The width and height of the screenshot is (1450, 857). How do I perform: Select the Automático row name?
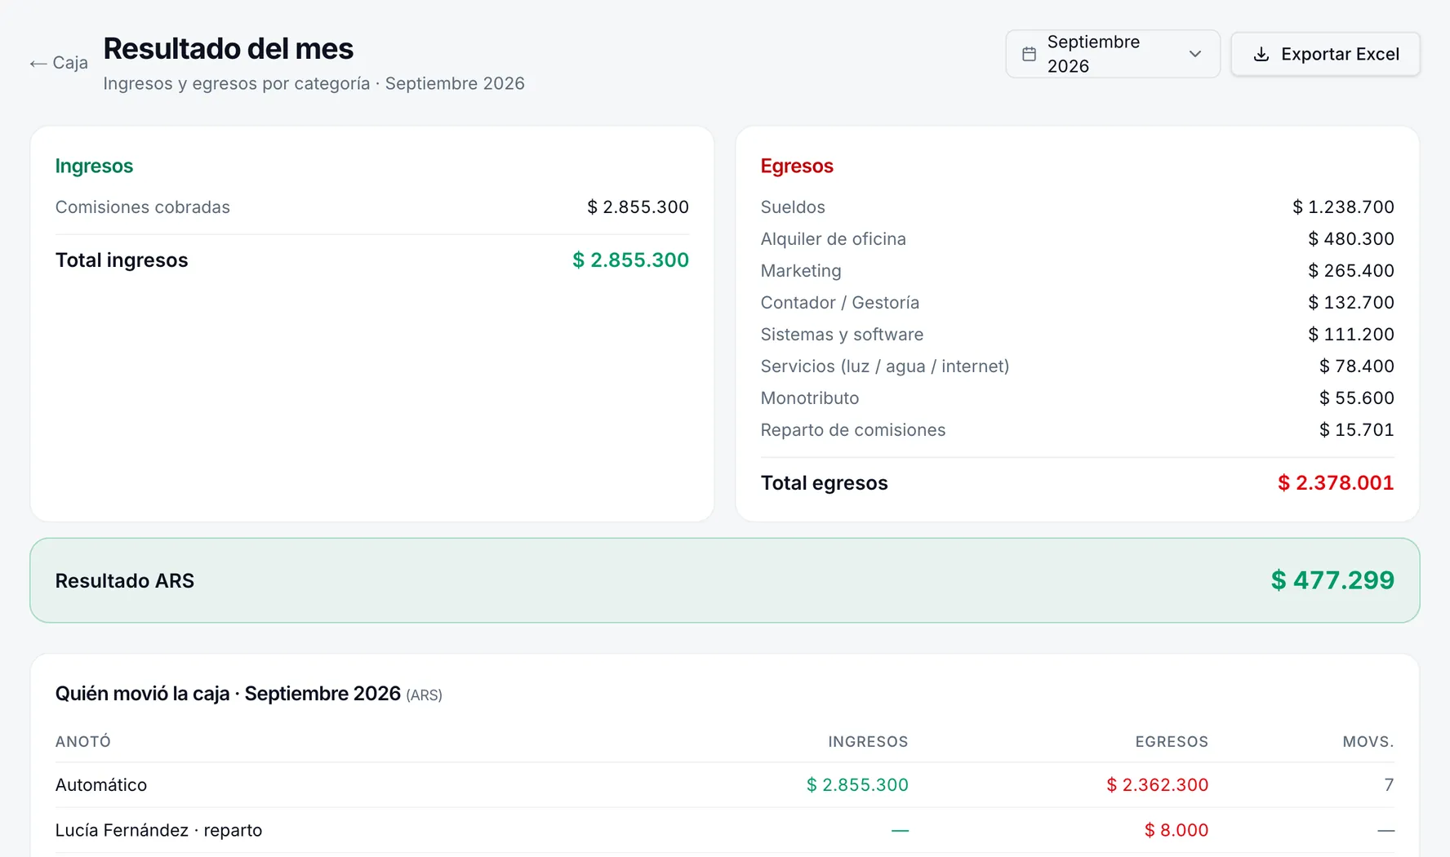101,785
